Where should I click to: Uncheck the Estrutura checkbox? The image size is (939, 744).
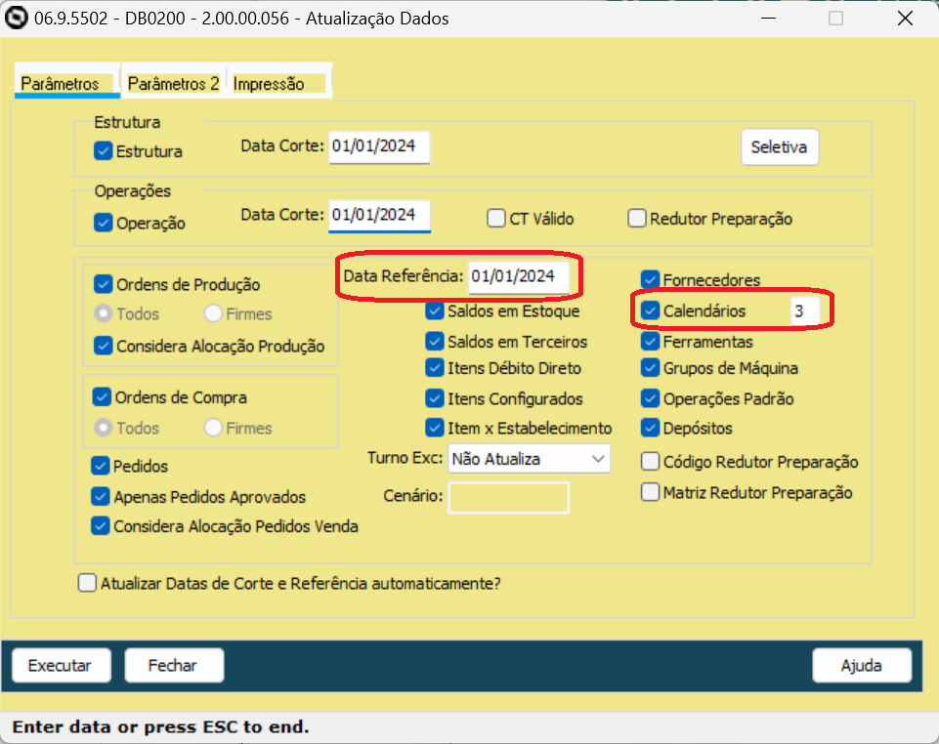click(103, 150)
